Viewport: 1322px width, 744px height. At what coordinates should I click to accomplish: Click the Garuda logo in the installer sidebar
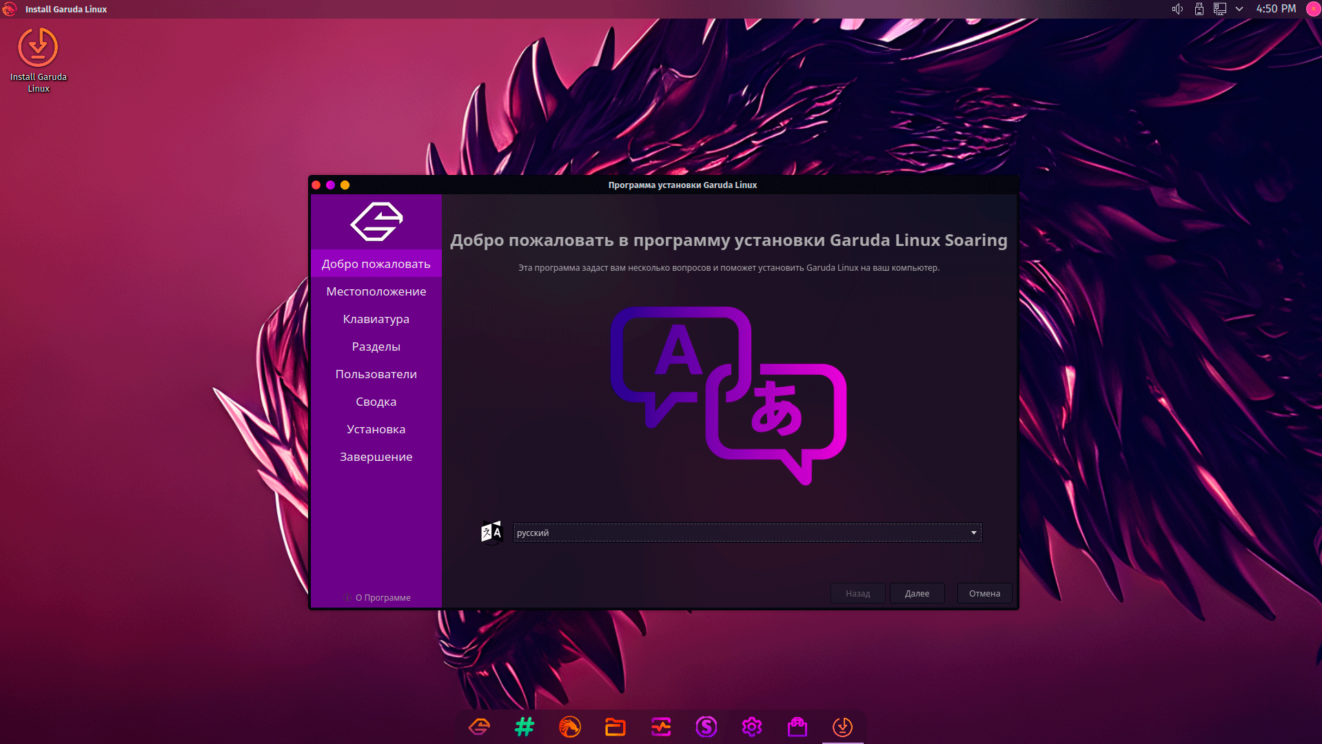point(376,222)
